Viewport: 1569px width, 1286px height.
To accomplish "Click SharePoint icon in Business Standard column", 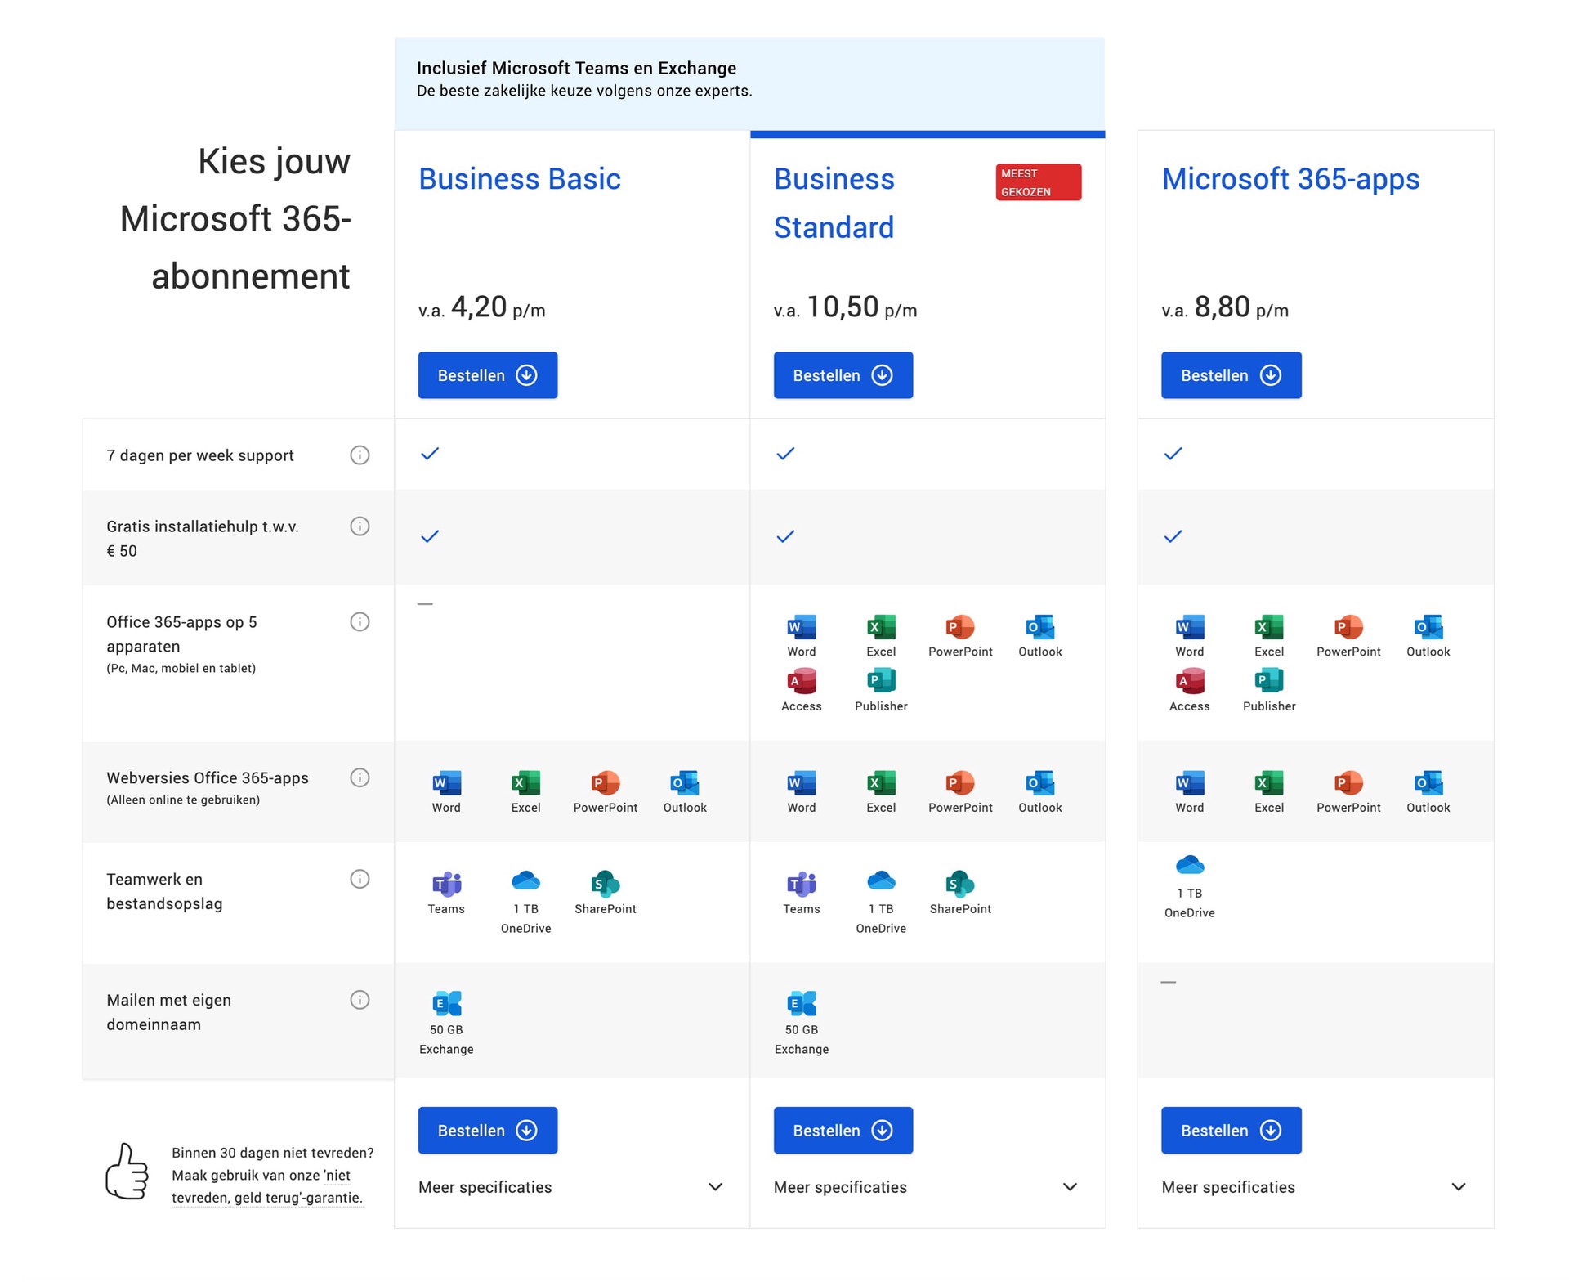I will (960, 883).
